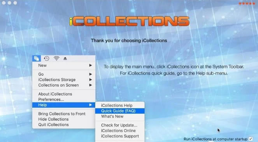Image resolution: width=258 pixels, height=142 pixels.
Task: Open iCollections Help in submenu
Action: (120, 105)
